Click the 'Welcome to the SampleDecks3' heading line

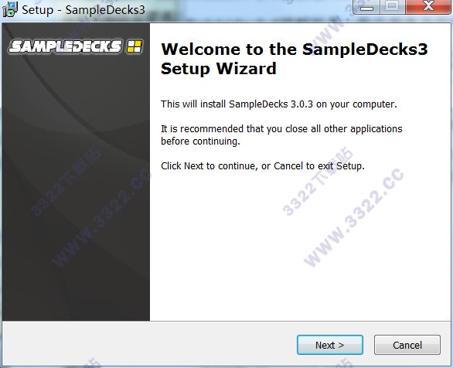coord(294,49)
